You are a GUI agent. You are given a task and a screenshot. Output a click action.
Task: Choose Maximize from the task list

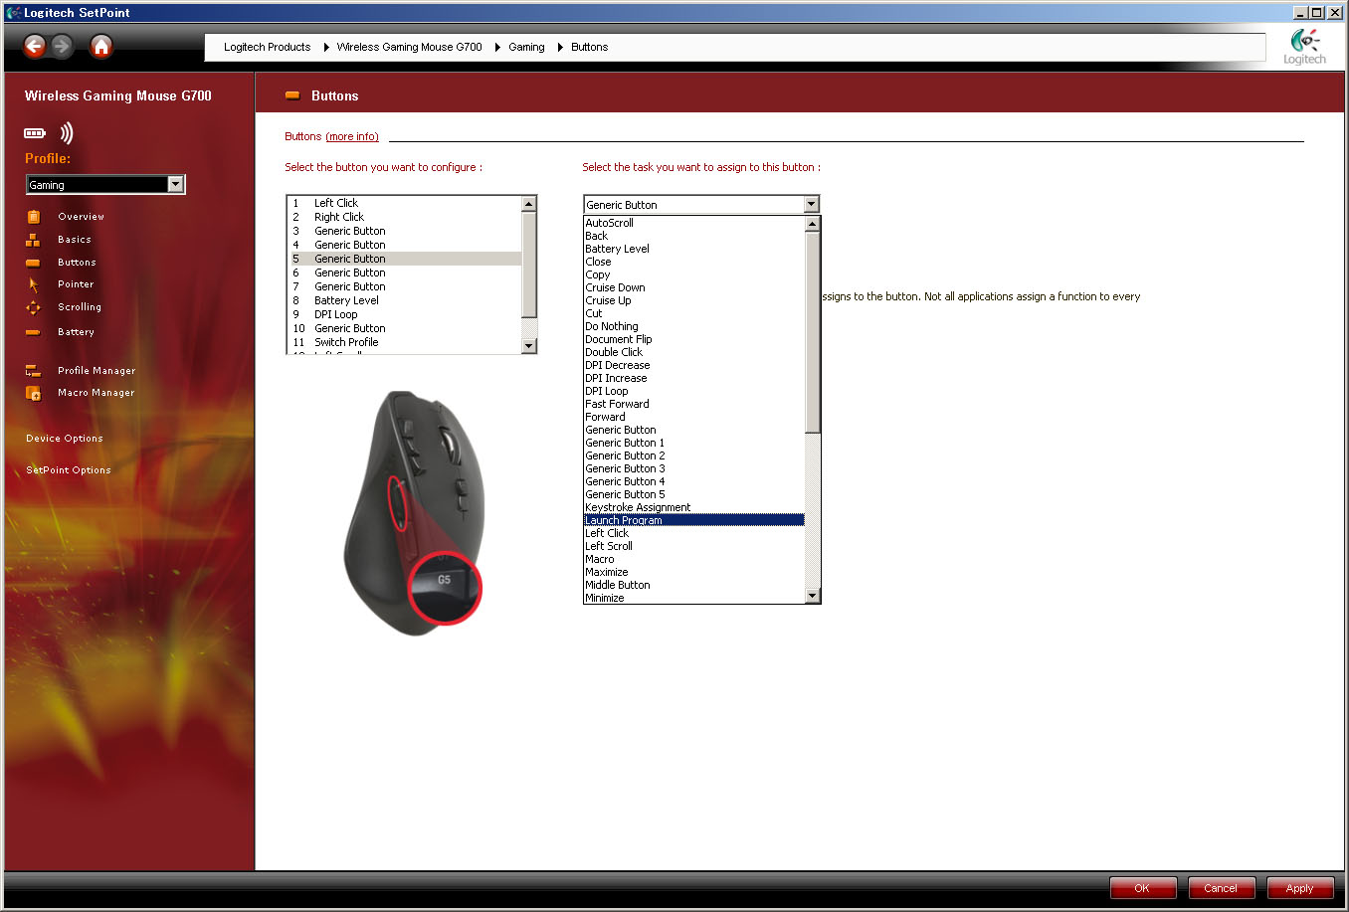[694, 572]
